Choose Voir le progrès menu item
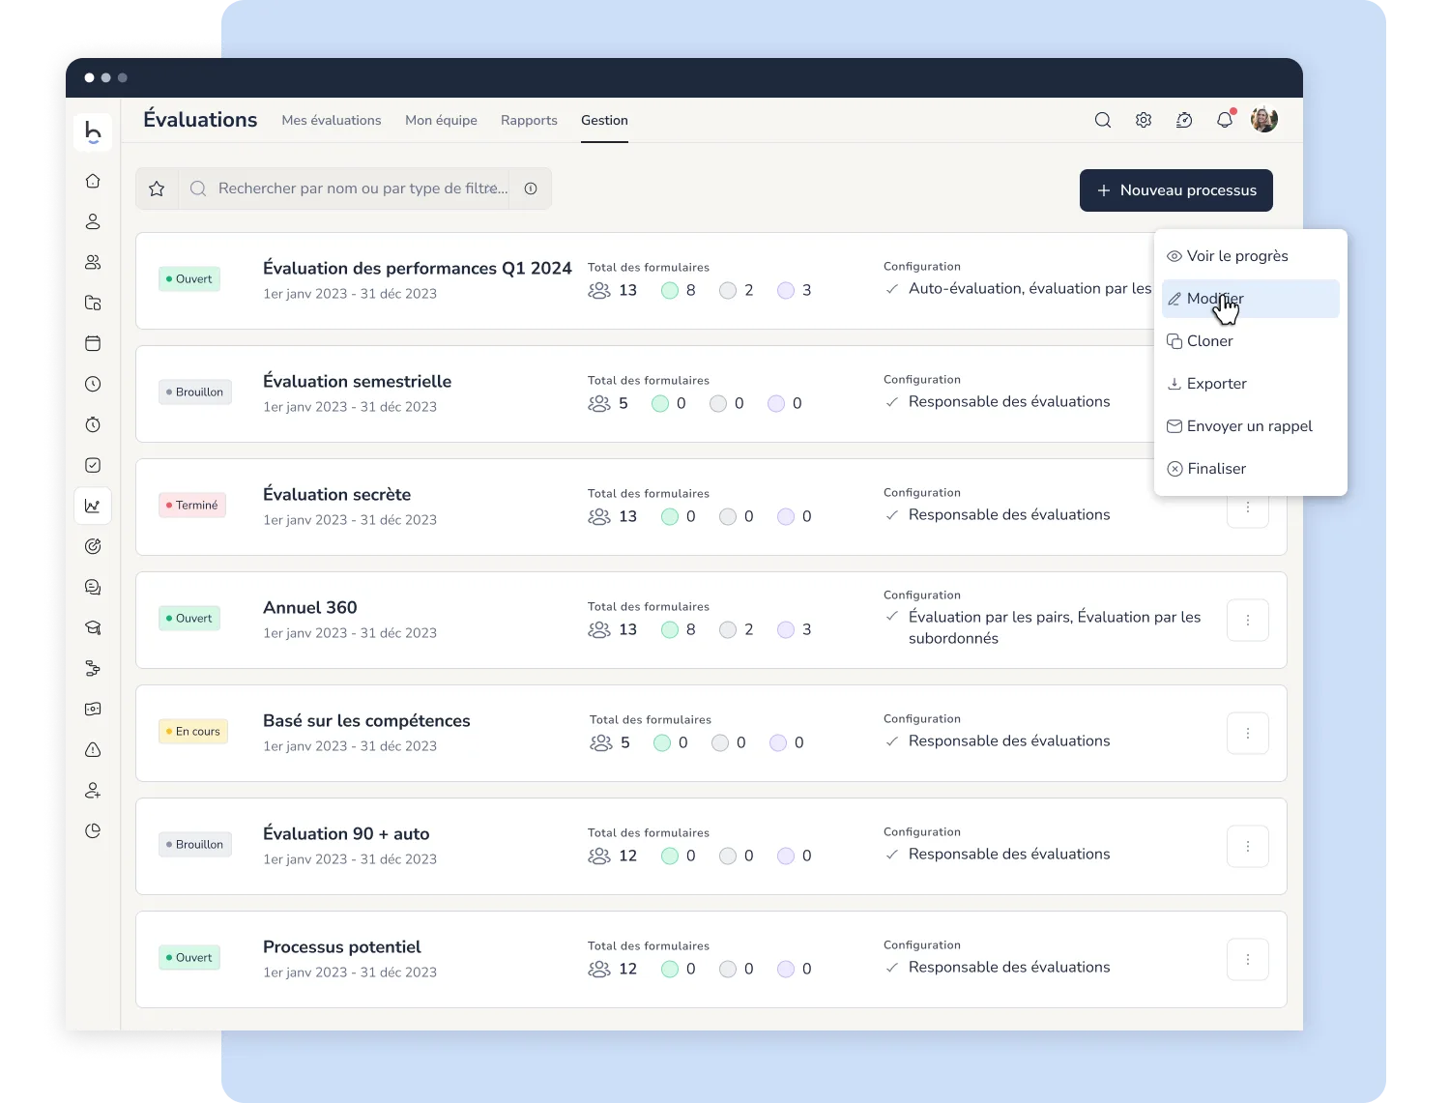1450x1103 pixels. coord(1251,256)
